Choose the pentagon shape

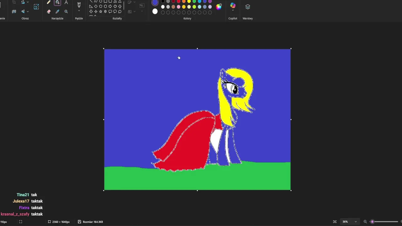click(100, 6)
